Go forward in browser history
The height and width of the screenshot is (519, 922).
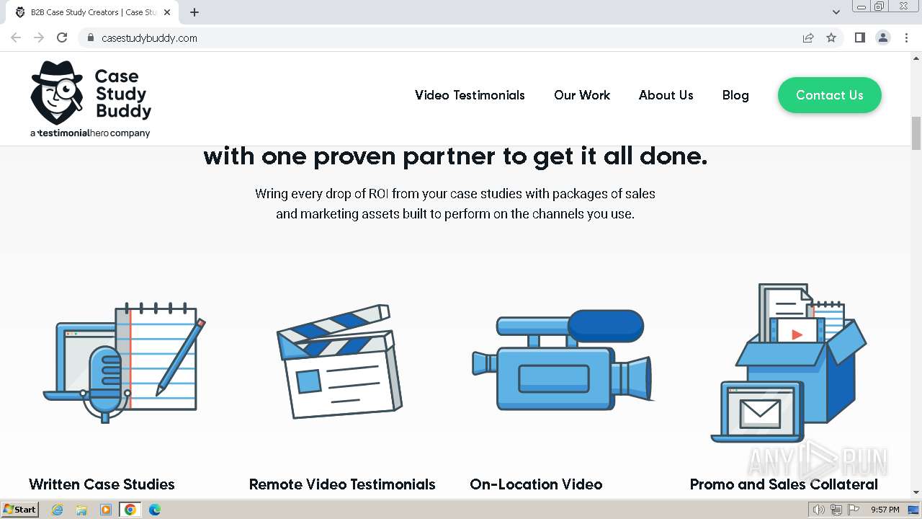click(x=39, y=37)
